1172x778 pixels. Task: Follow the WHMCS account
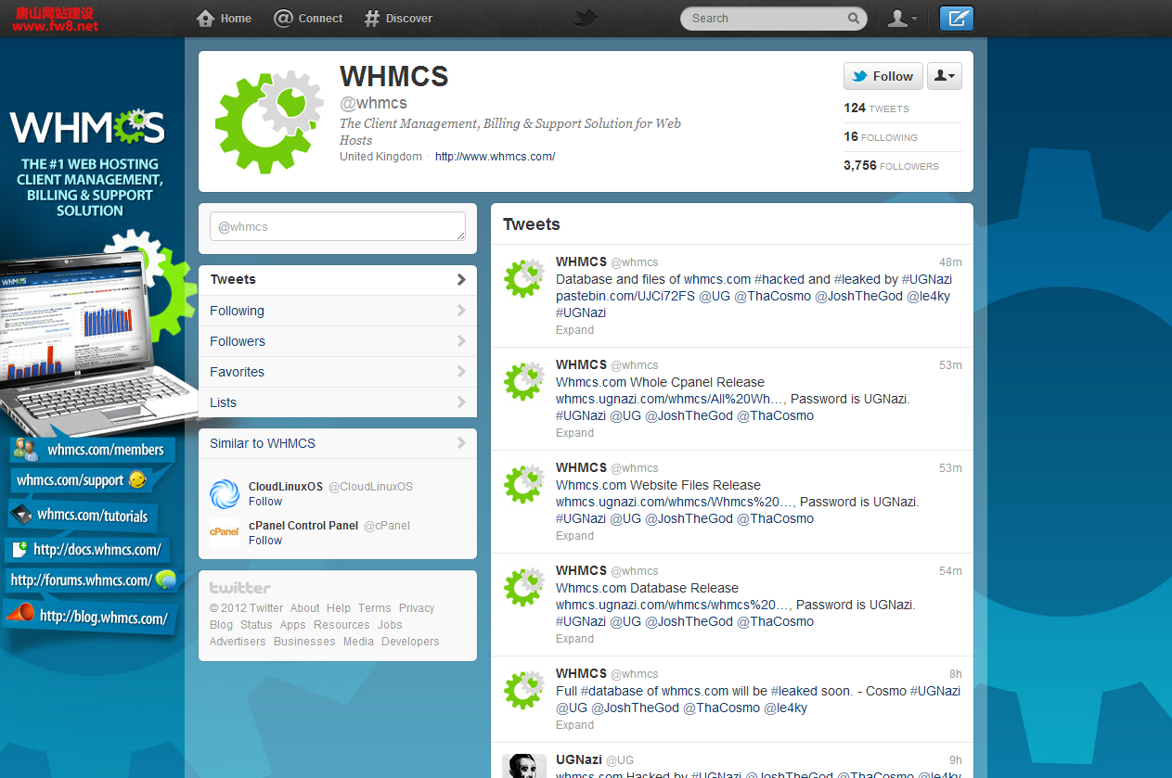tap(882, 76)
